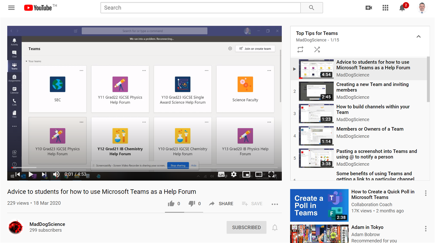Open options menu for the Quick Poll video
Viewport: 435px width, 243px height.
coord(425,193)
